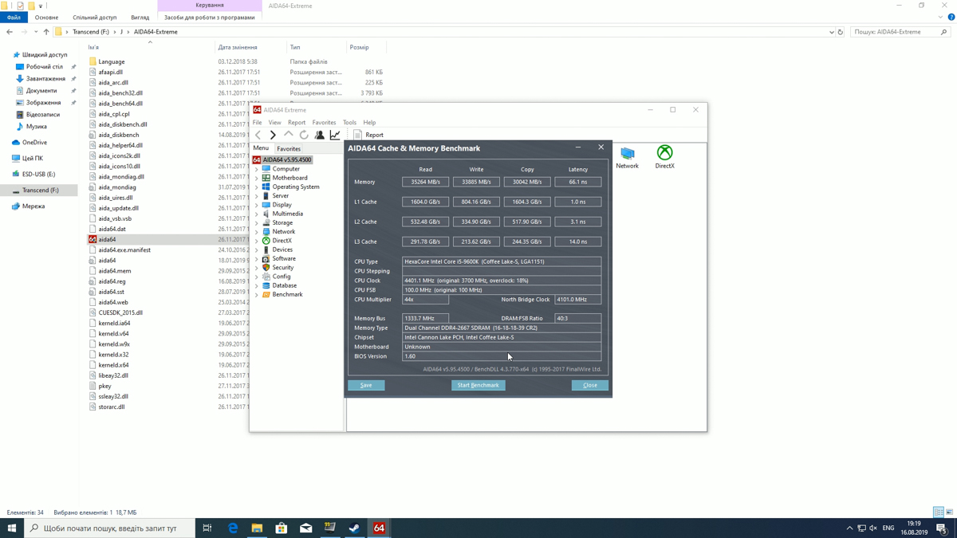Click the Explorer back arrow

tap(10, 32)
